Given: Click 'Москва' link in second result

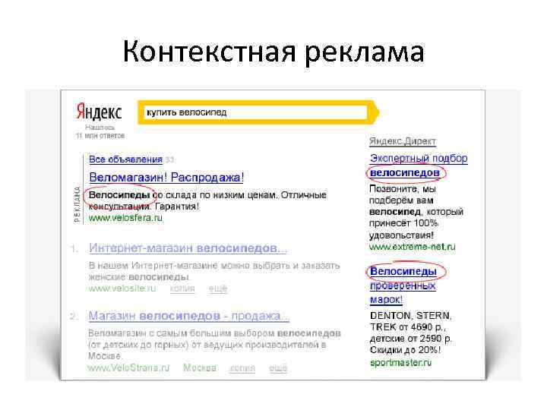Looking at the screenshot, I should coord(200,367).
